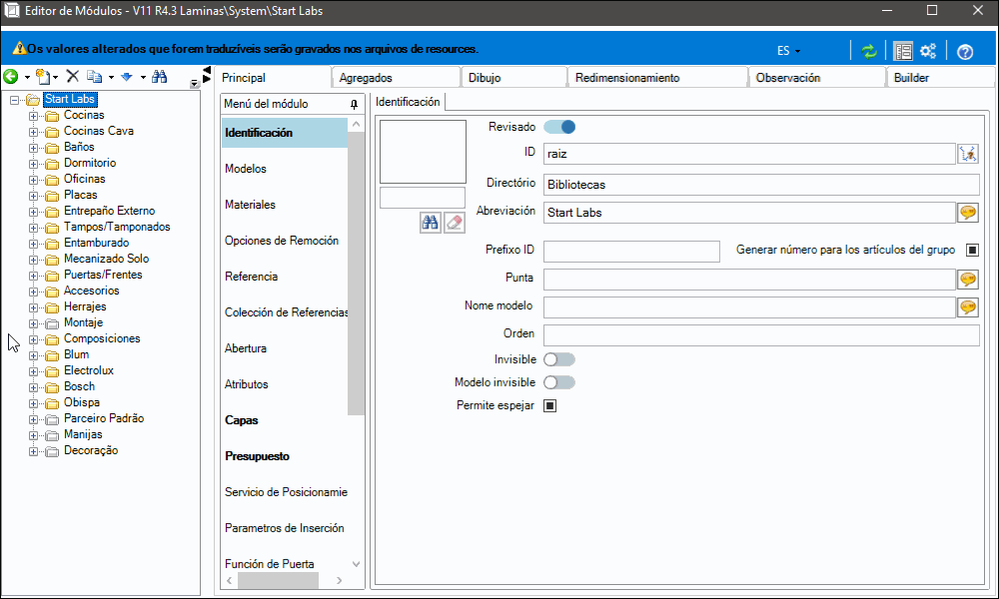This screenshot has height=599, width=999.
Task: Toggle the Revisado switch off
Action: pos(559,127)
